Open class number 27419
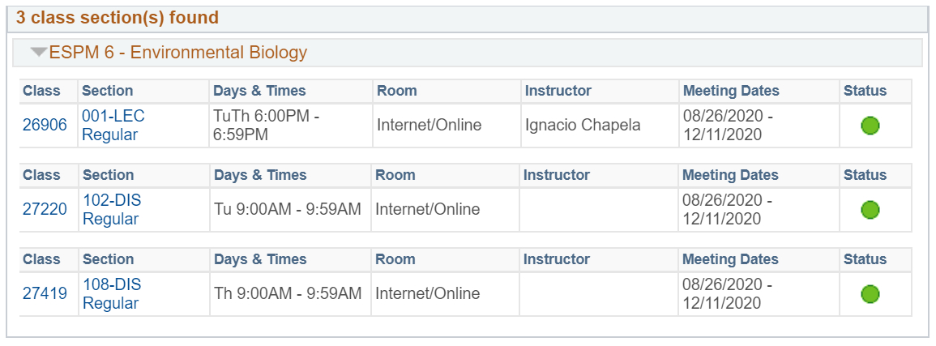The image size is (936, 346). pyautogui.click(x=45, y=293)
